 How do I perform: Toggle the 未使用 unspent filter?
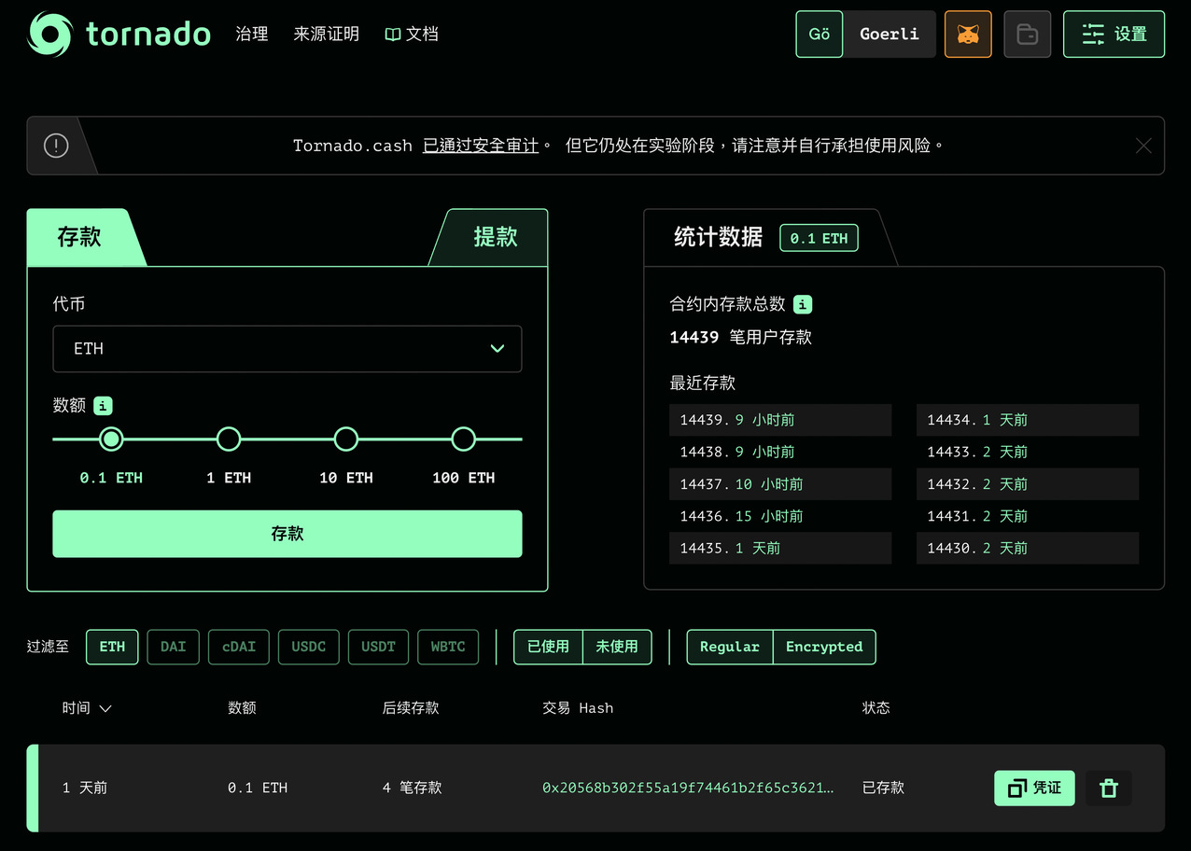617,647
